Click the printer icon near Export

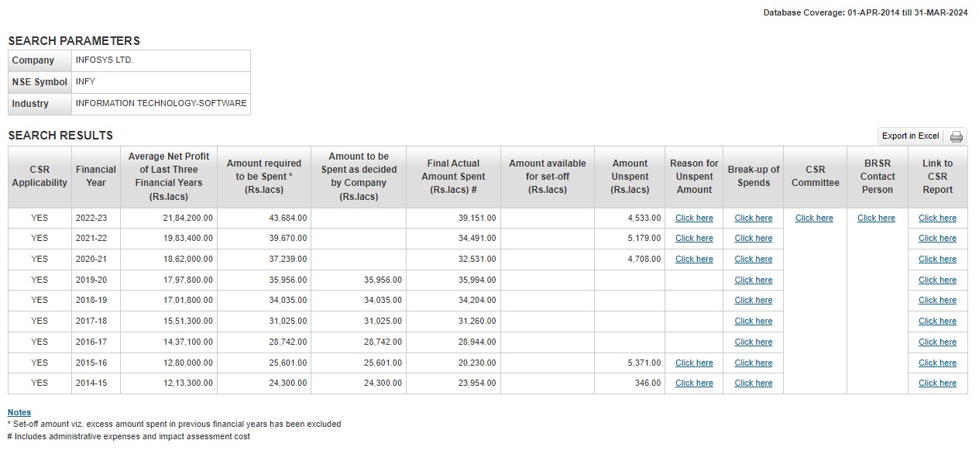pos(957,136)
